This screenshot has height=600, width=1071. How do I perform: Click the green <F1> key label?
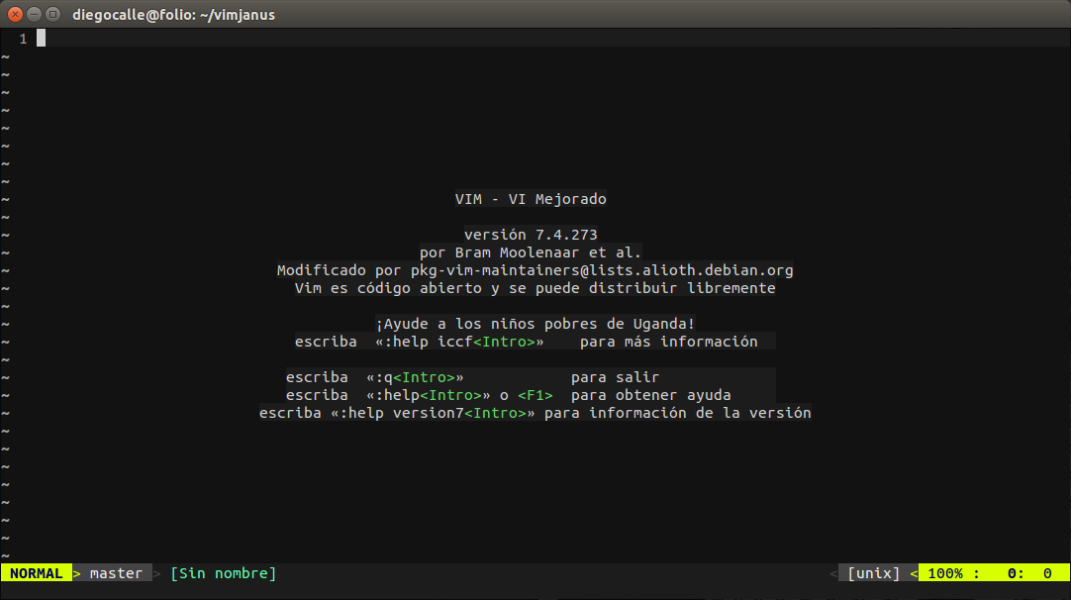535,394
